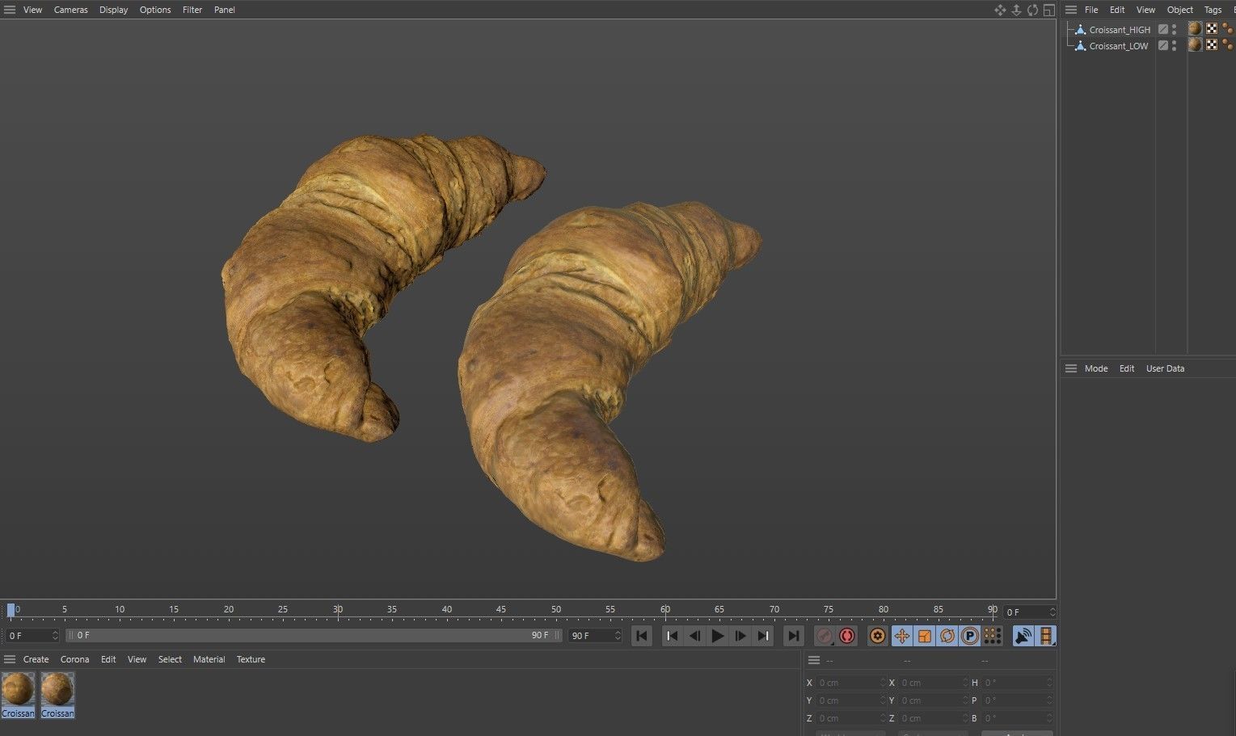Click the Record Active Objects button

pos(824,636)
